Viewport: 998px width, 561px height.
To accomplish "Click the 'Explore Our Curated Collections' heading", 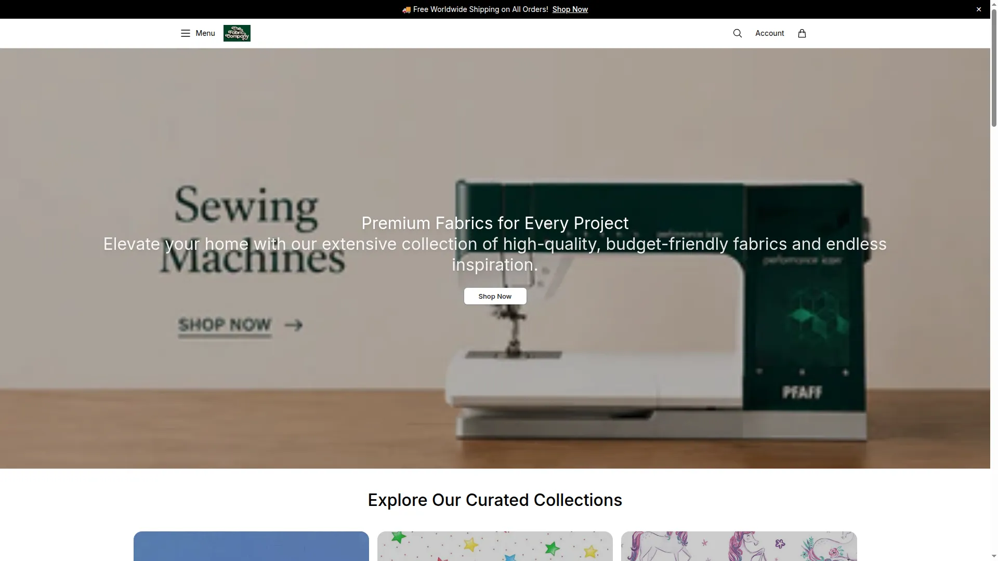I will click(495, 500).
